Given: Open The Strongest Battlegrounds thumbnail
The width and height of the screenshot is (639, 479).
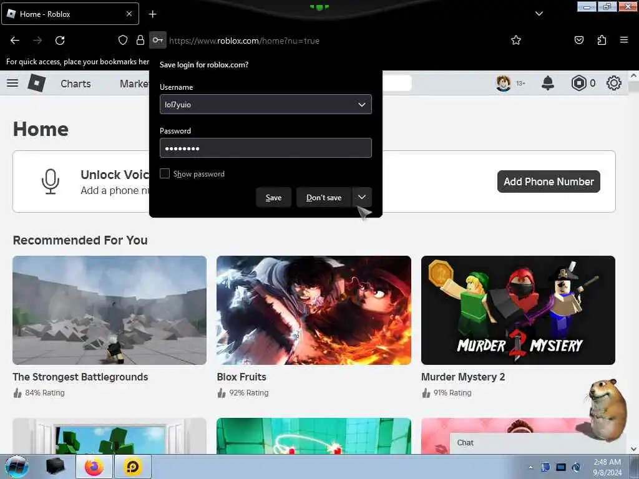Looking at the screenshot, I should [110, 310].
